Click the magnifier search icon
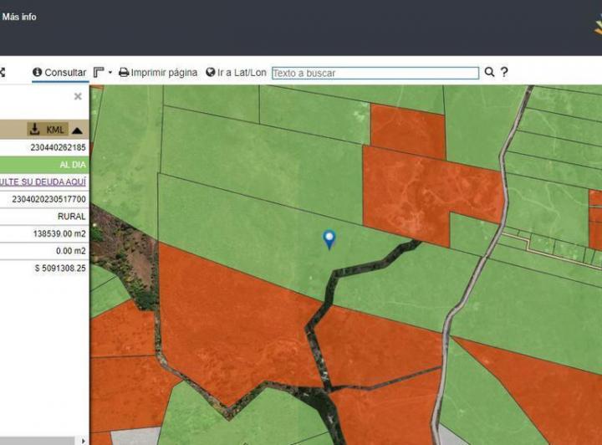The width and height of the screenshot is (602, 445). tap(489, 72)
